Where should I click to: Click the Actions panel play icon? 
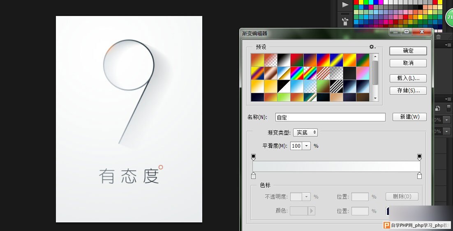coord(345,5)
